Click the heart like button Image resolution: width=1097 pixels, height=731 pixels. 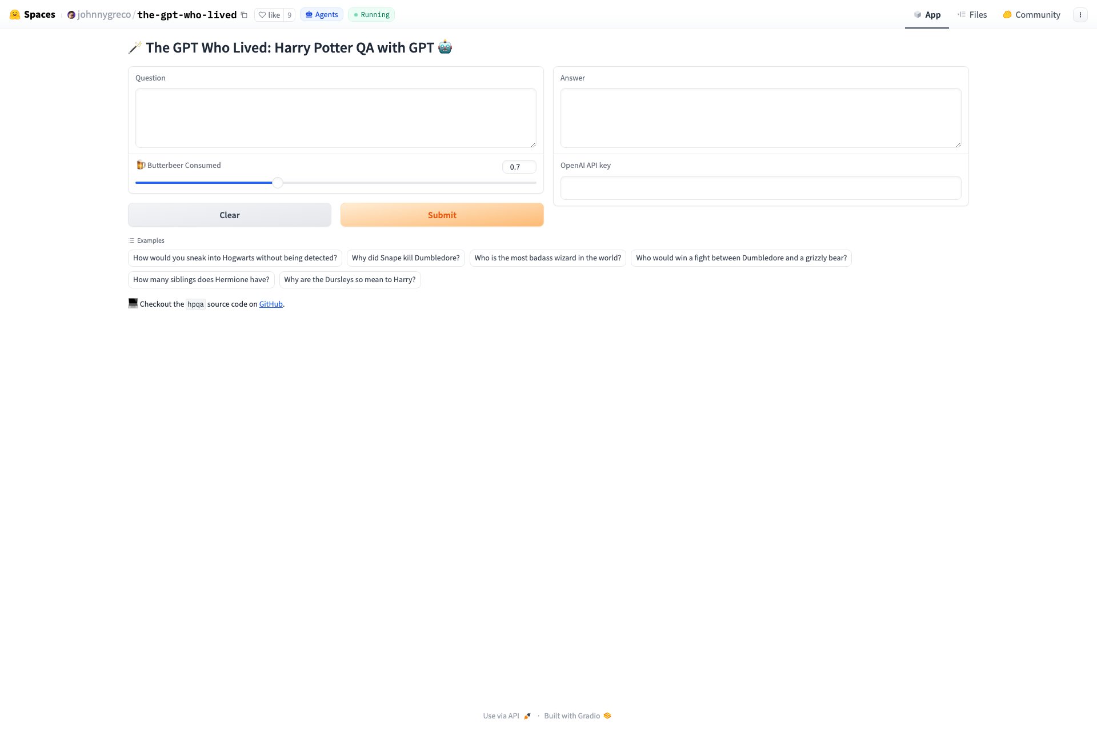[x=269, y=15]
